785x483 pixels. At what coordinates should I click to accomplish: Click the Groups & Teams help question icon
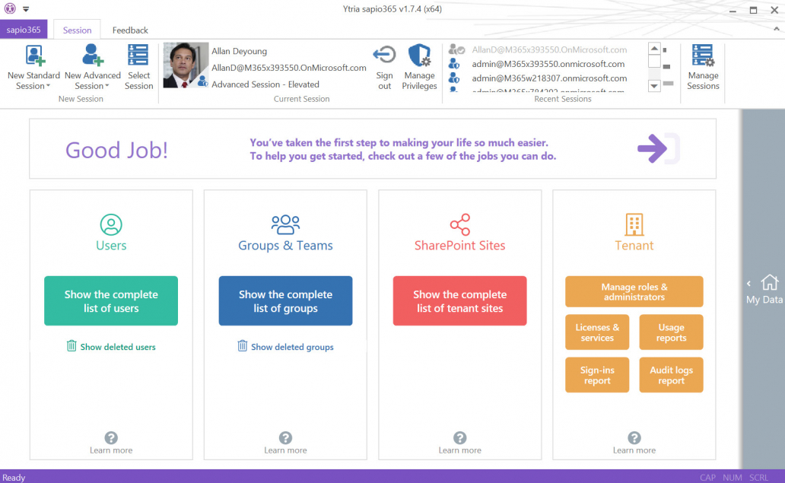point(285,438)
